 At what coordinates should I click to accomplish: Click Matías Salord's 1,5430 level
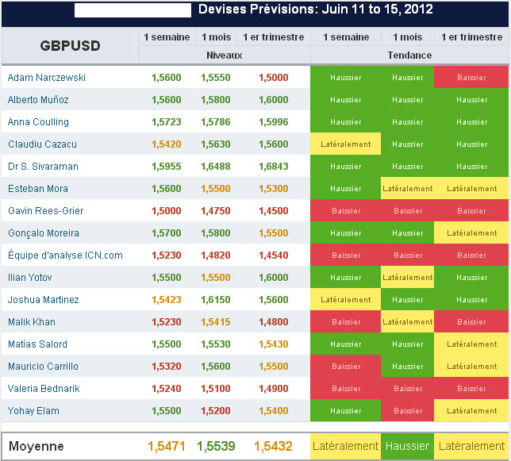pos(274,344)
